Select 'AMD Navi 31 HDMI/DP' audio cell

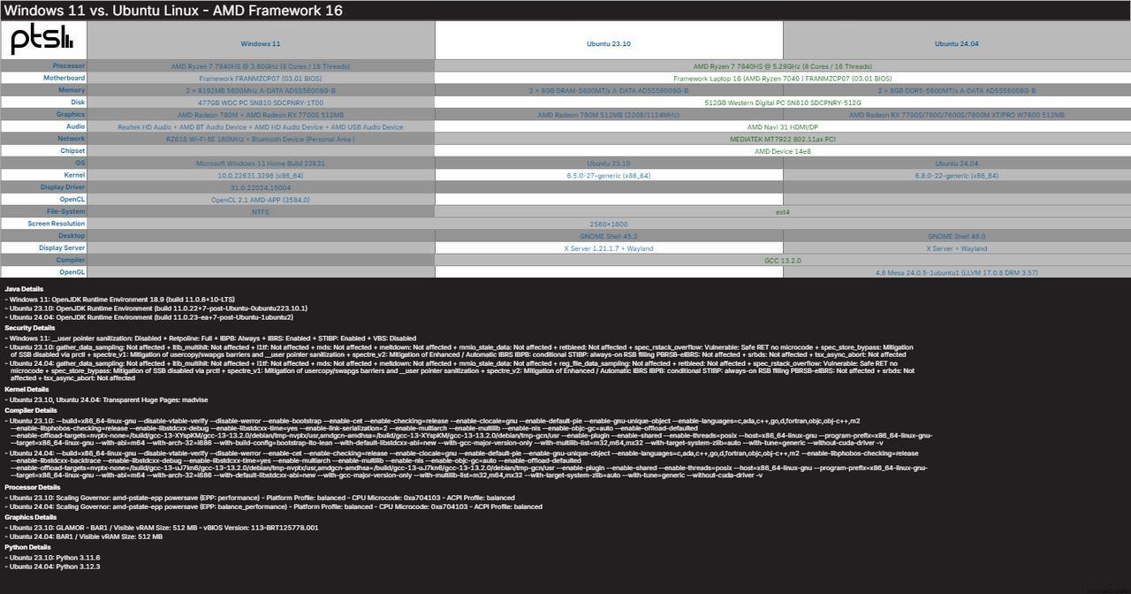point(782,127)
